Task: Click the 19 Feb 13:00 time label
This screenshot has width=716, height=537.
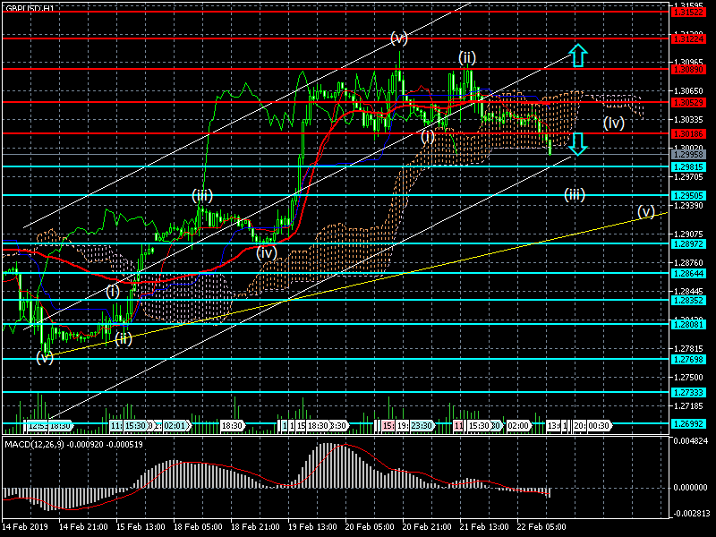Action: [x=312, y=526]
